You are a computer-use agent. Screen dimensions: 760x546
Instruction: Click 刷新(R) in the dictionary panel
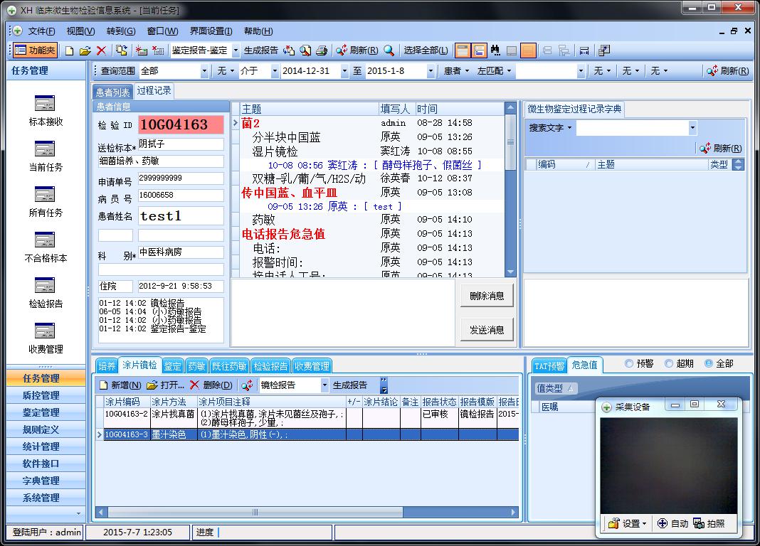[x=721, y=148]
